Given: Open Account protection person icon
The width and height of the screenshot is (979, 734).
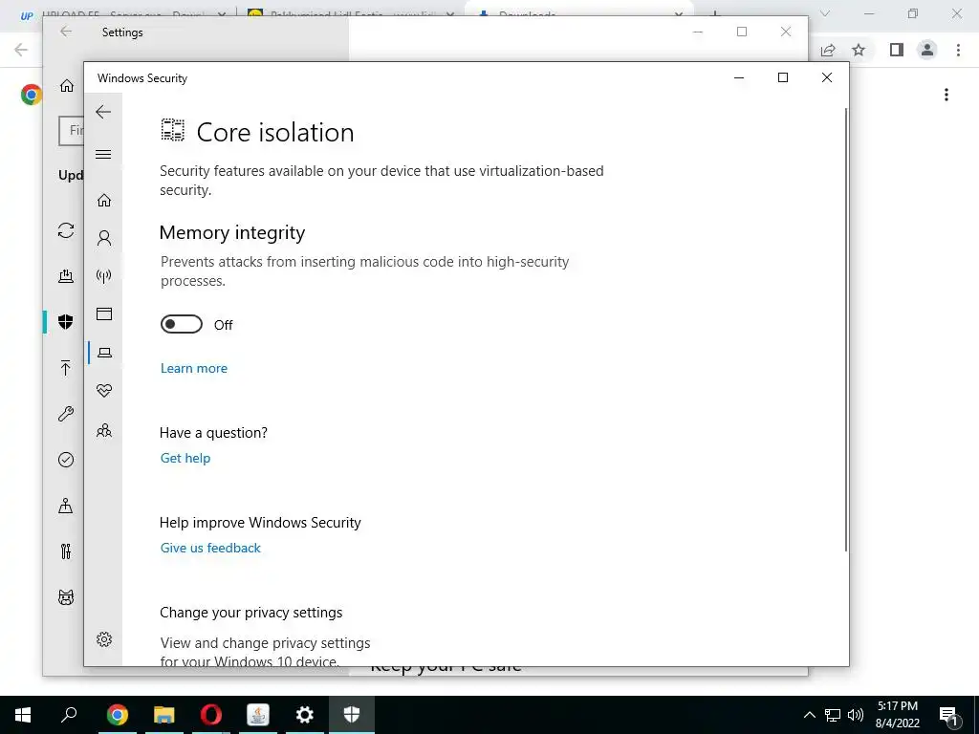Looking at the screenshot, I should click(x=104, y=238).
